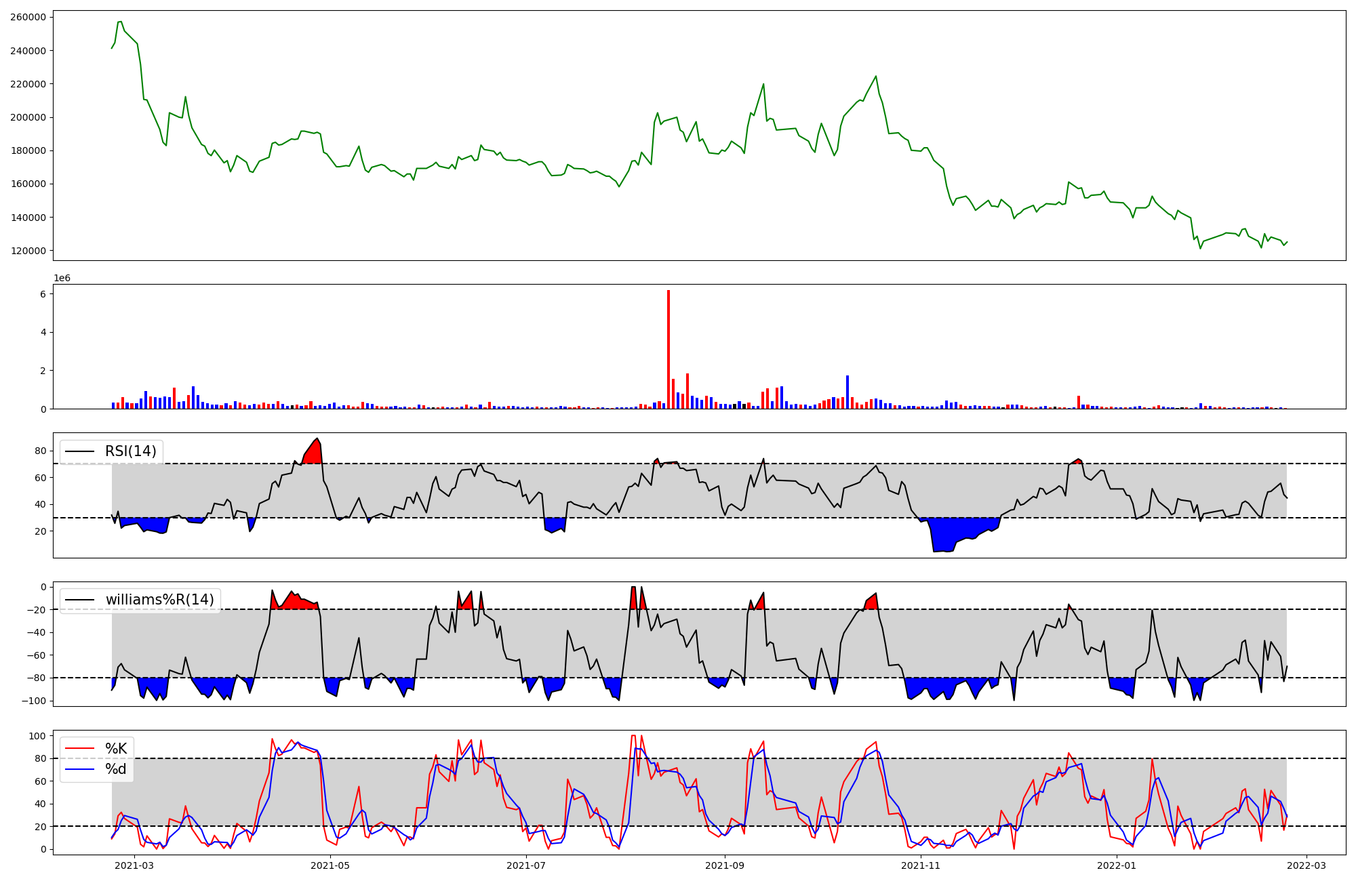Viewport: 1356px width, 881px height.
Task: Click the 2021-11 x-axis date label
Action: pyautogui.click(x=921, y=865)
